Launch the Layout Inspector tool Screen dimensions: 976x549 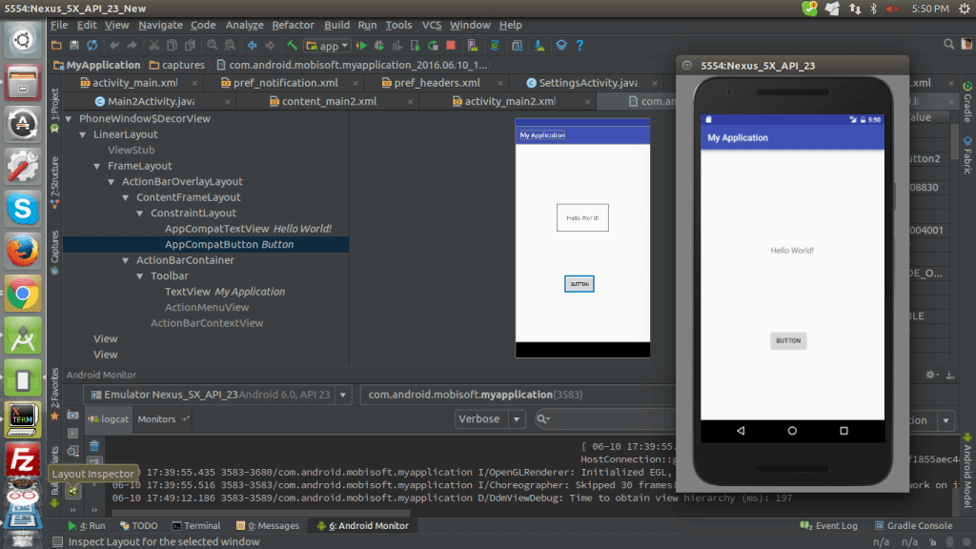(x=71, y=451)
